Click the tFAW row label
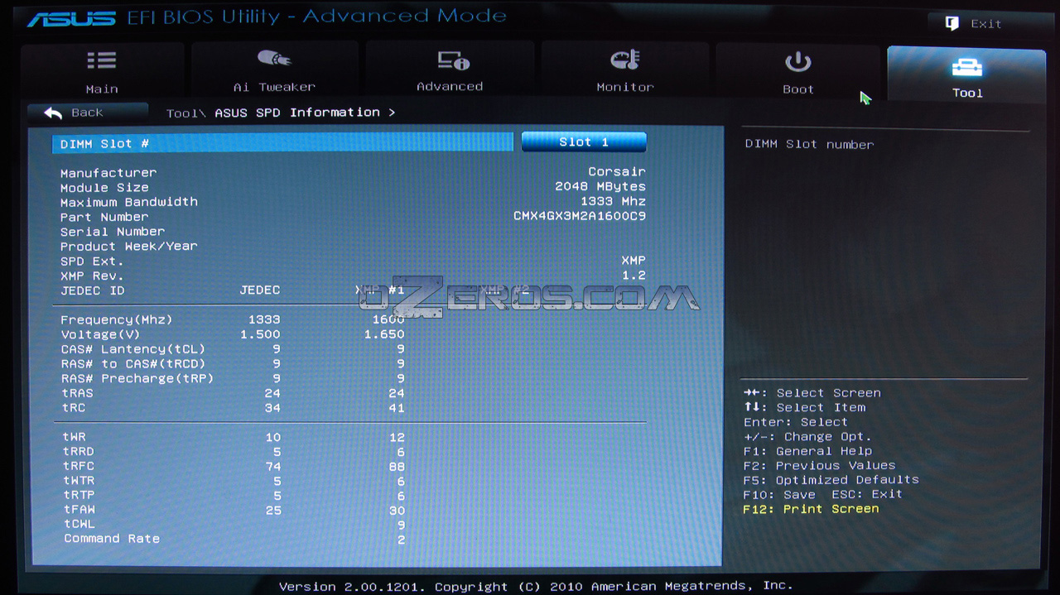 point(78,510)
